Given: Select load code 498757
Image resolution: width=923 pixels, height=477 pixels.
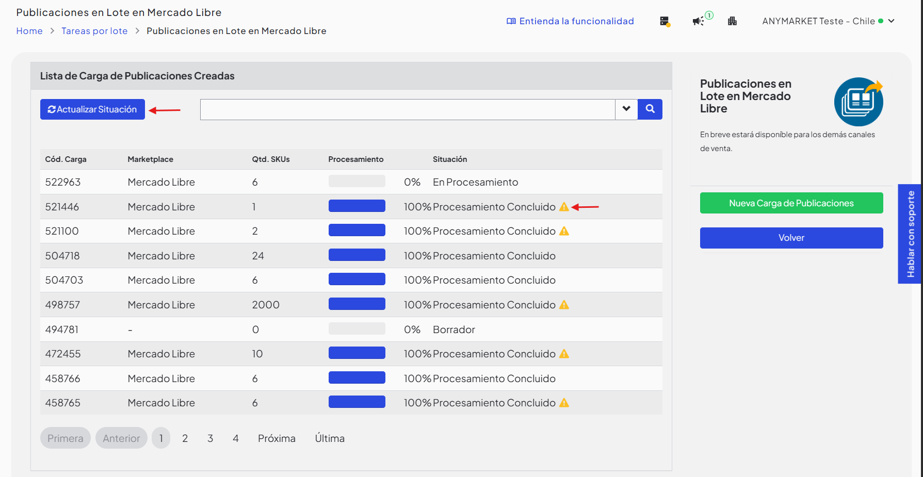Looking at the screenshot, I should [62, 305].
